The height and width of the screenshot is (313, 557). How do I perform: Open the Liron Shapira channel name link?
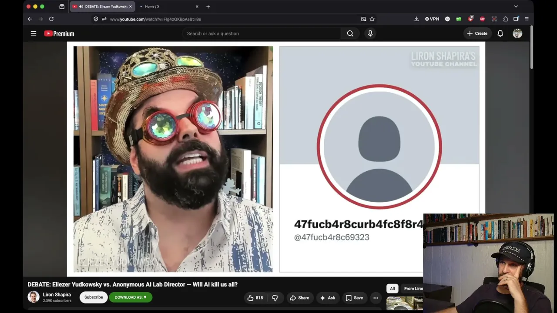coord(57,294)
